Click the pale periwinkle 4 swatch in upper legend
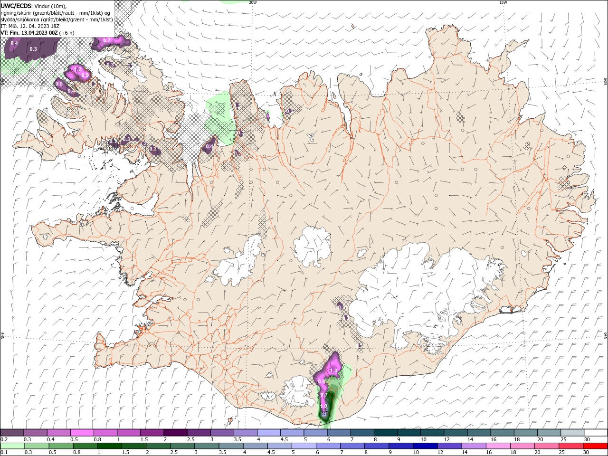The height and width of the screenshot is (456, 608). [x=268, y=433]
